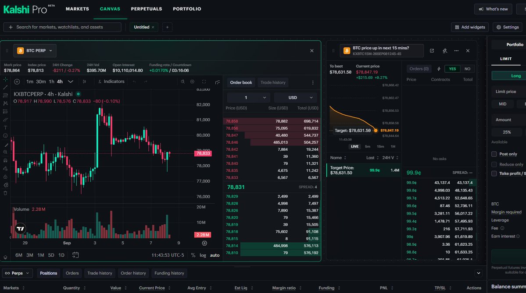Screen dimensions: 526x293
Task: Collapse the bottom positions panel with chevron
Action: (x=478, y=273)
